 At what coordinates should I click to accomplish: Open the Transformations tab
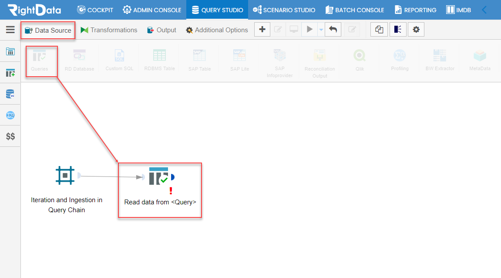click(x=109, y=30)
